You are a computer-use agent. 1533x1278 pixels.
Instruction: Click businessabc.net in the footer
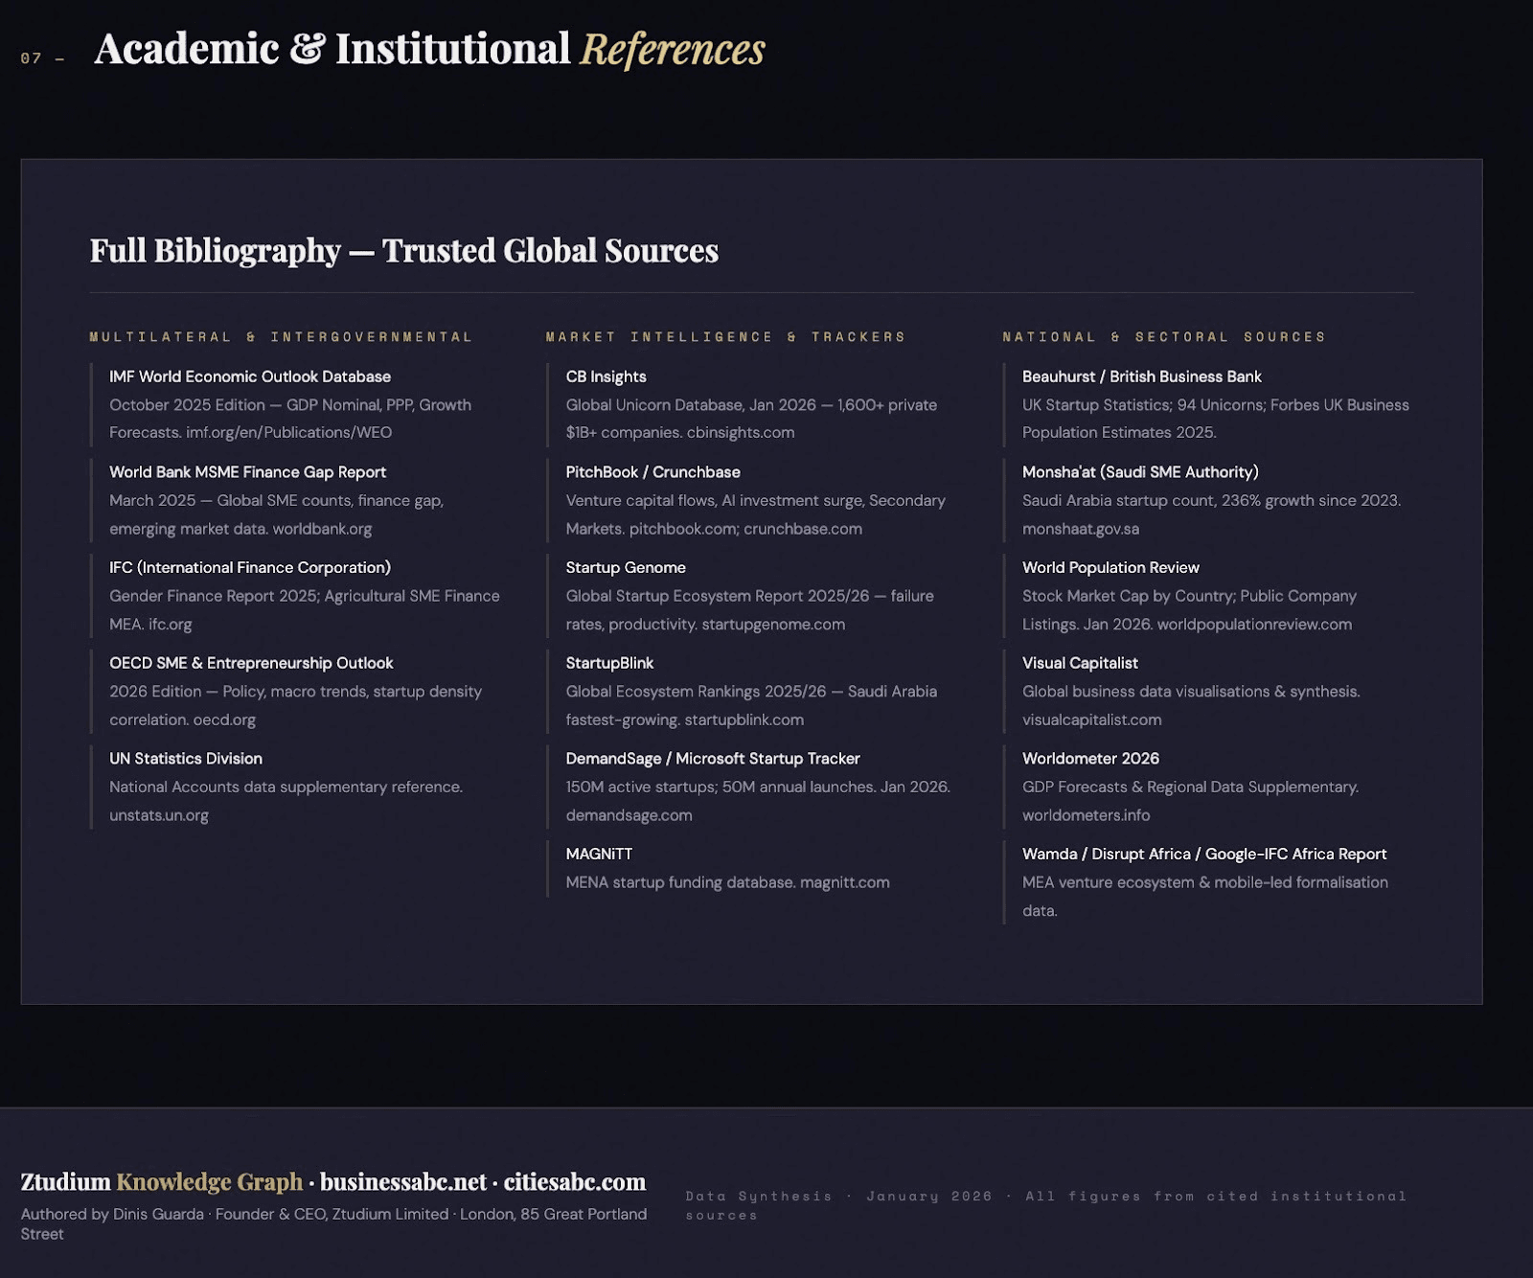click(403, 1182)
